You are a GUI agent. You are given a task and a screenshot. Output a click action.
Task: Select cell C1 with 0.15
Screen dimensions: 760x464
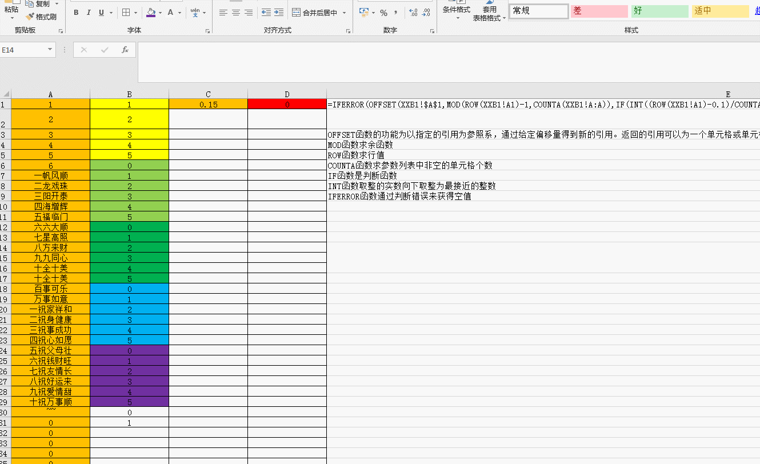click(x=209, y=105)
